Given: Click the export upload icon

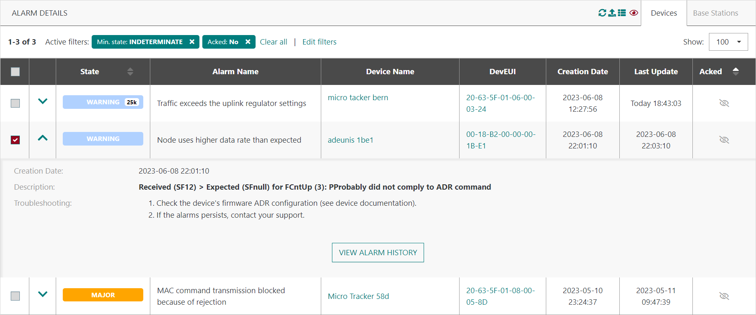Looking at the screenshot, I should (612, 13).
